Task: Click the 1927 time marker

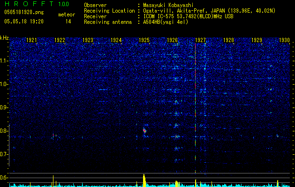Action: (200, 40)
